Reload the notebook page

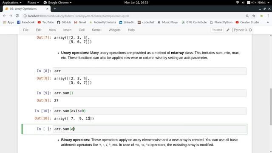click(x=17, y=16)
